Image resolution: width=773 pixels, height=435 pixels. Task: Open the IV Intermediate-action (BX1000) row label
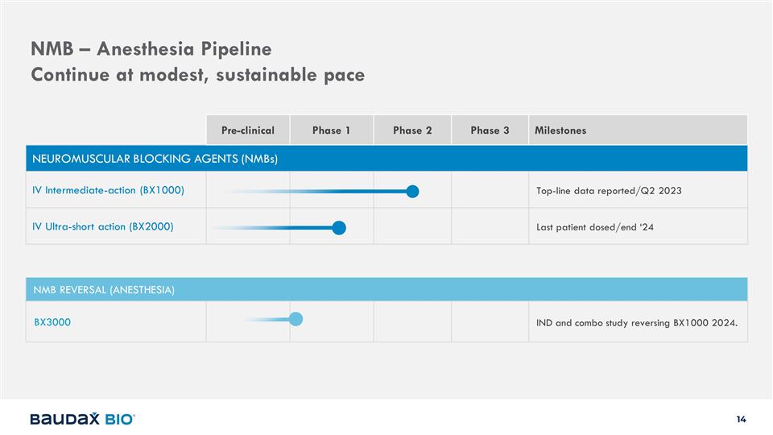pyautogui.click(x=109, y=191)
